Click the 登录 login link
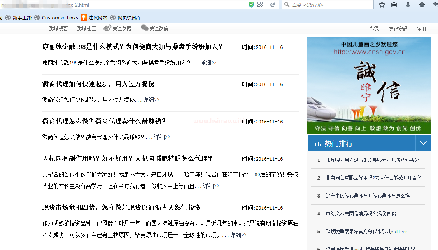The height and width of the screenshot is (250, 438). [375, 29]
